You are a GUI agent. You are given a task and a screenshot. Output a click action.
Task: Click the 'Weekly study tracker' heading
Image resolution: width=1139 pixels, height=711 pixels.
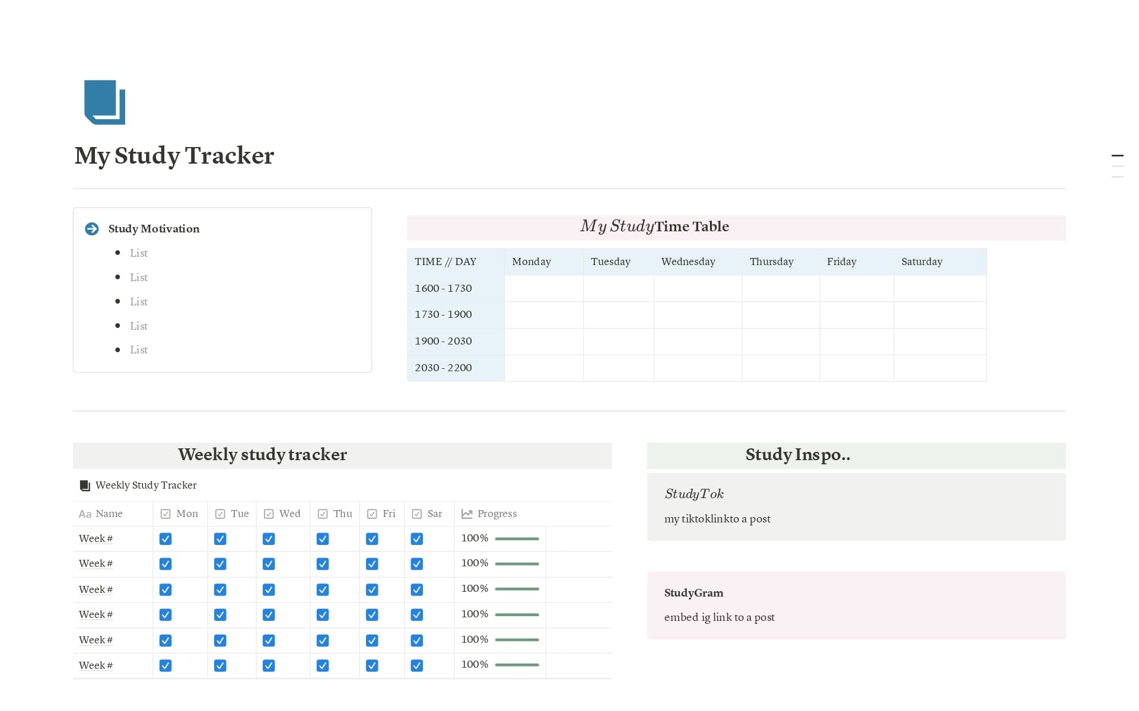tap(262, 455)
